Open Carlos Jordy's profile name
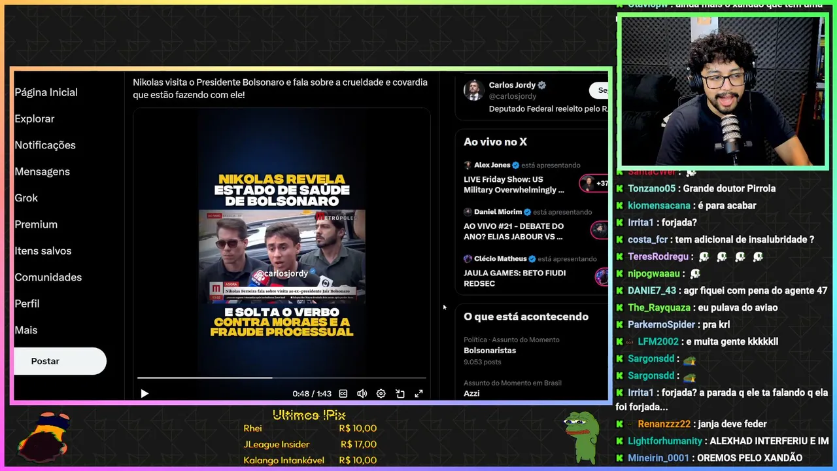The height and width of the screenshot is (471, 837). click(x=512, y=85)
